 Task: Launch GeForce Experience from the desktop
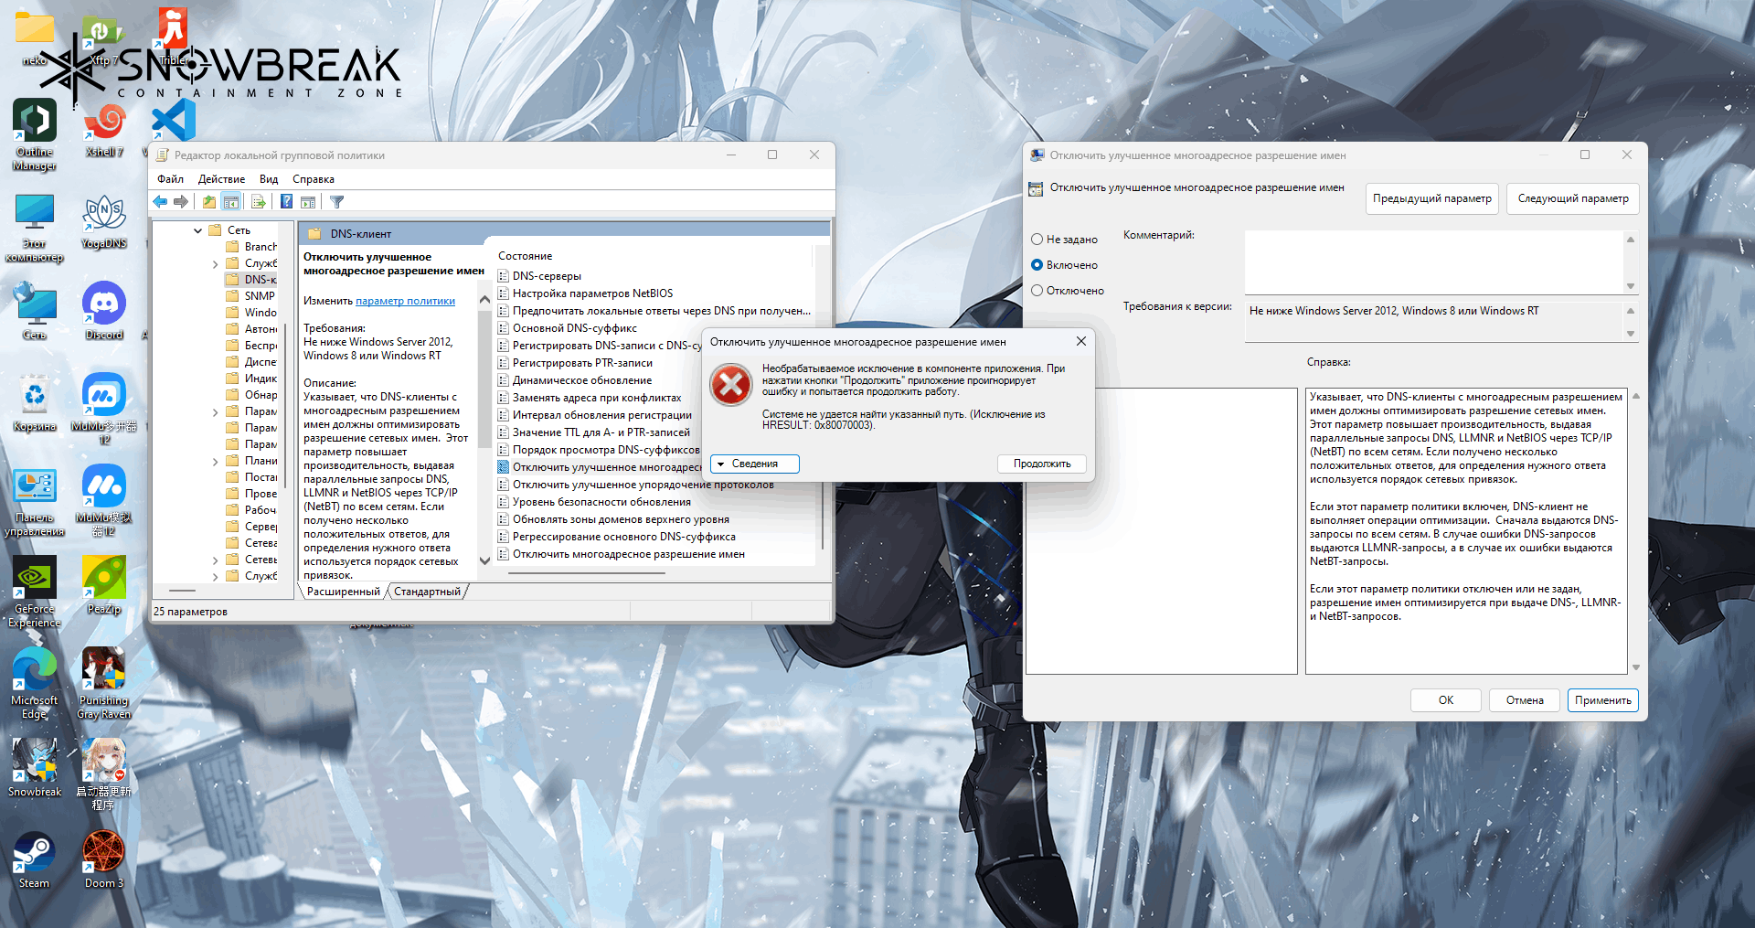35,592
